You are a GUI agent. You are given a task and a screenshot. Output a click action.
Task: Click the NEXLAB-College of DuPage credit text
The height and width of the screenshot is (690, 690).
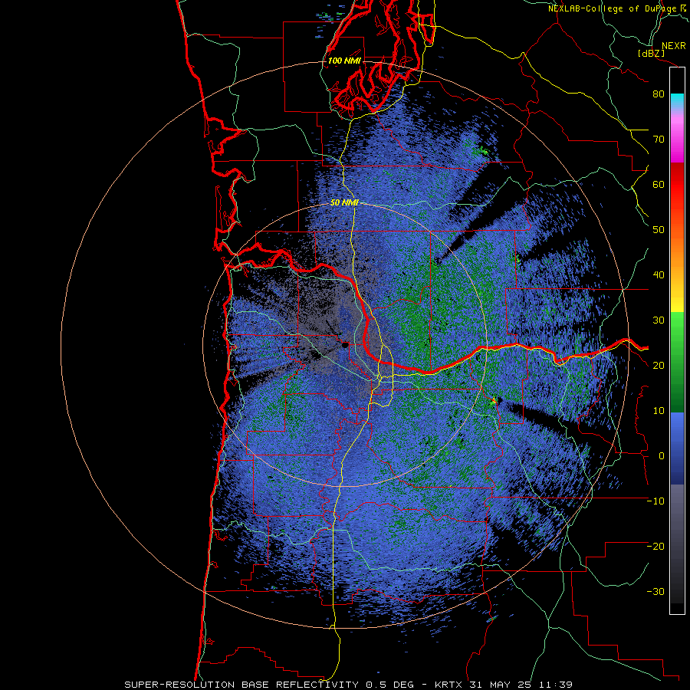[x=612, y=8]
